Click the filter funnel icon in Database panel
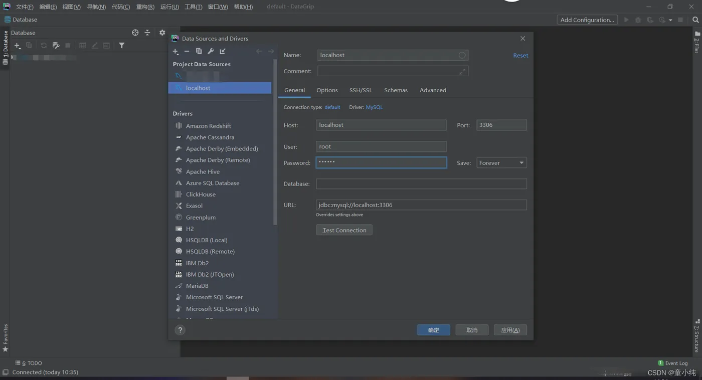702x380 pixels. tap(121, 46)
